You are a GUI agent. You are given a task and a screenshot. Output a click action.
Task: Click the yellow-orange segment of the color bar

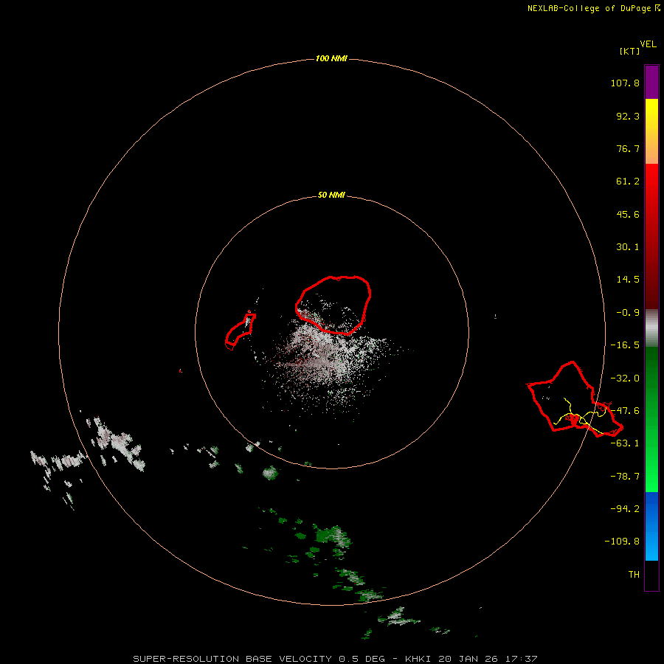click(x=651, y=131)
